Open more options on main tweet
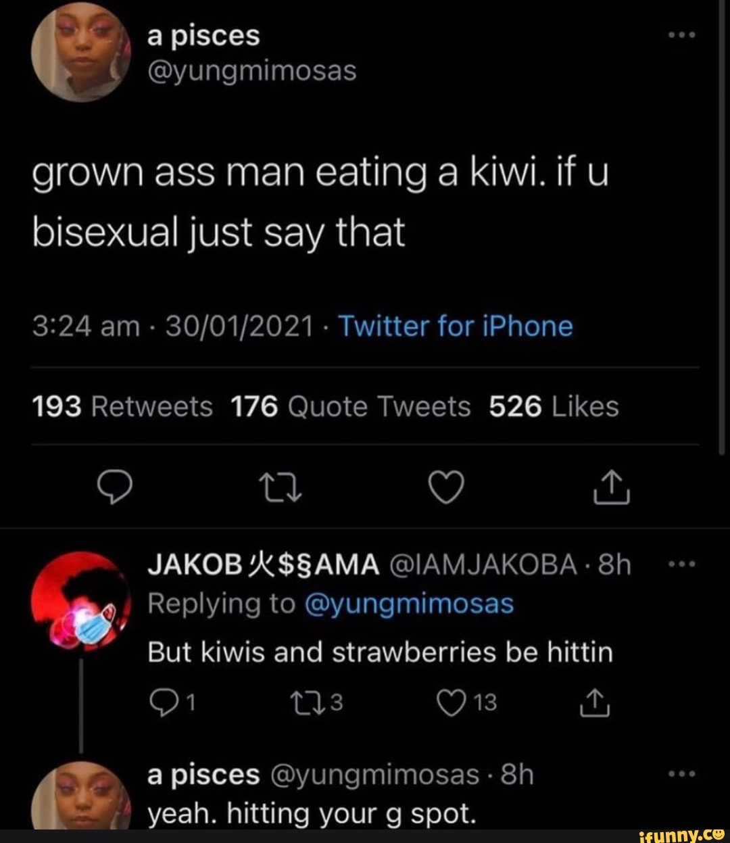The image size is (730, 843). [681, 36]
